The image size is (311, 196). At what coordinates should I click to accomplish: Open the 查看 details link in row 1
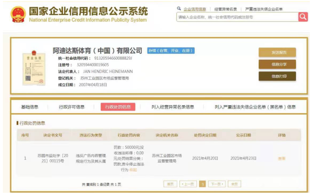coord(282,159)
